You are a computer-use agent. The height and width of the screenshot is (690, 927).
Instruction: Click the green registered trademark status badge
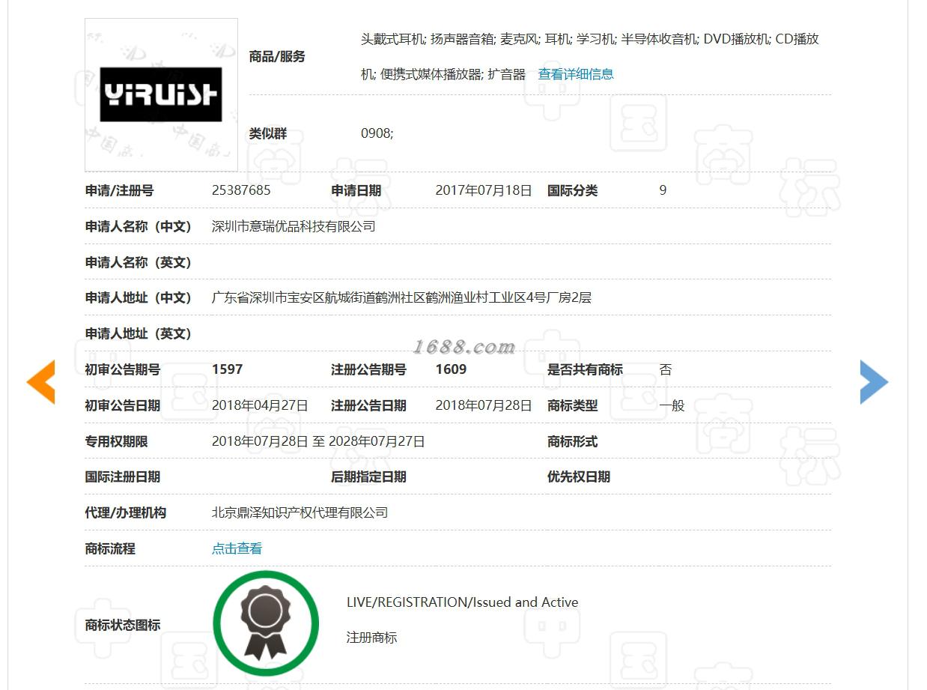click(x=266, y=623)
